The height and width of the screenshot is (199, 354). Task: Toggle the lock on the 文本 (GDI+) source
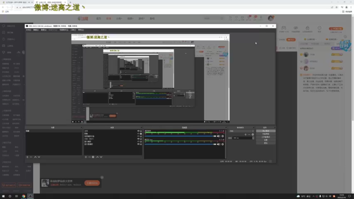141,139
